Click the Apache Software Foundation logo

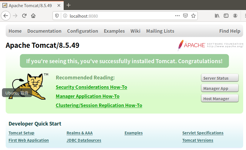210,45
